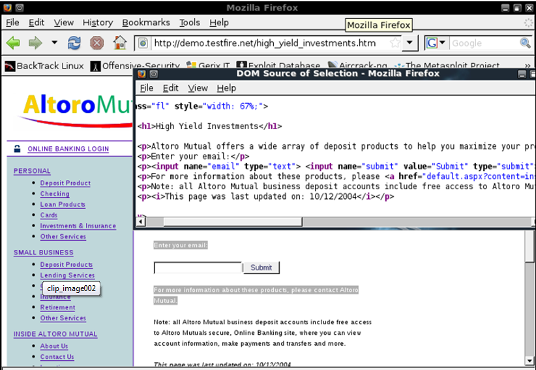Screen dimensions: 536x370
Task: Click the Submit button
Action: pyautogui.click(x=261, y=268)
